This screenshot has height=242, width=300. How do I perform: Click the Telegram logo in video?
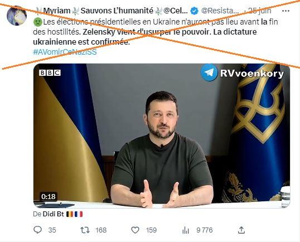pos(209,72)
